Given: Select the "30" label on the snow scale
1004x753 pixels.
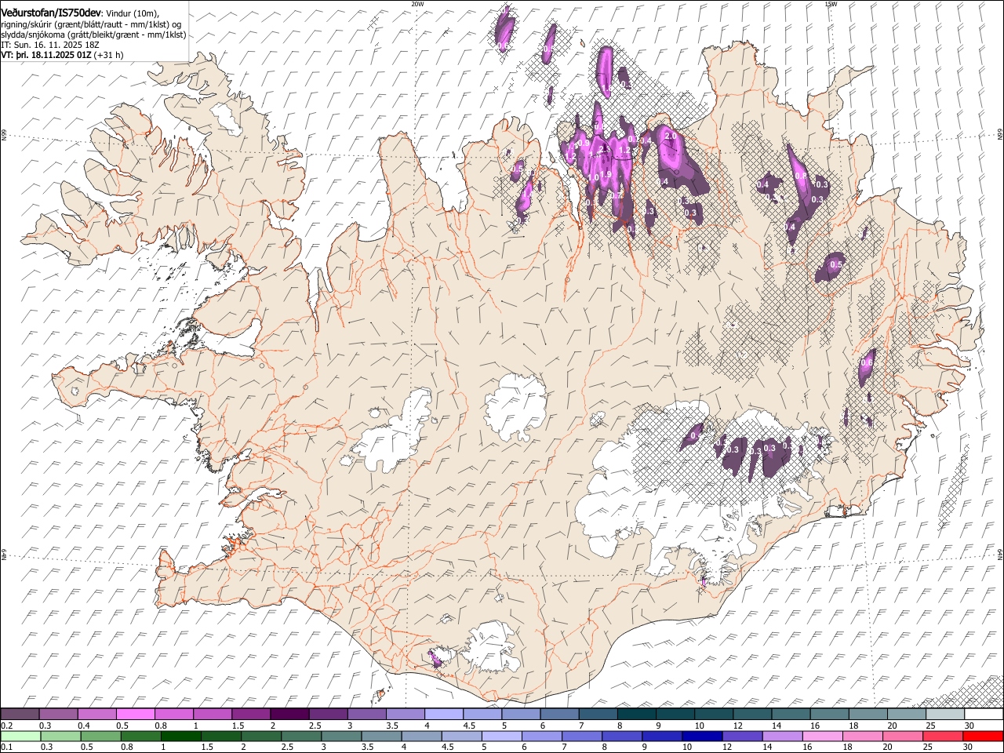Looking at the screenshot, I should pos(969,726).
